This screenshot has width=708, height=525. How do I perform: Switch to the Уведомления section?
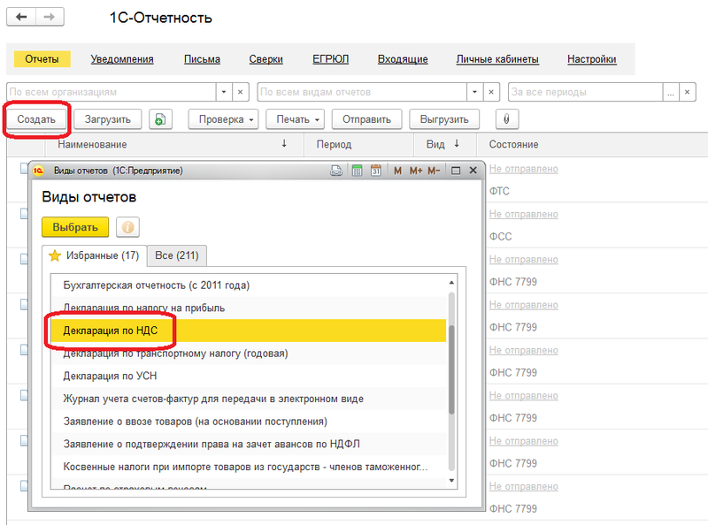click(122, 59)
